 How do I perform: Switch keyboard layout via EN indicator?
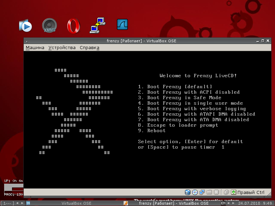pyautogui.click(x=223, y=203)
